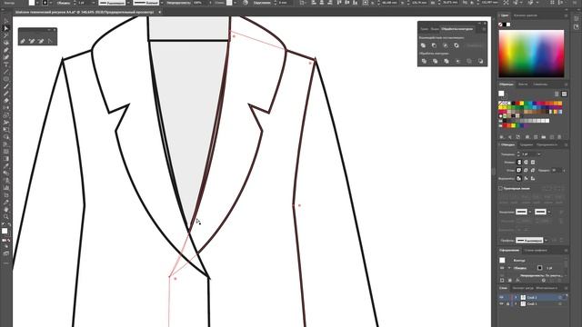Open the start arrowhead dropdown
The image size is (582, 327).
pos(530,212)
